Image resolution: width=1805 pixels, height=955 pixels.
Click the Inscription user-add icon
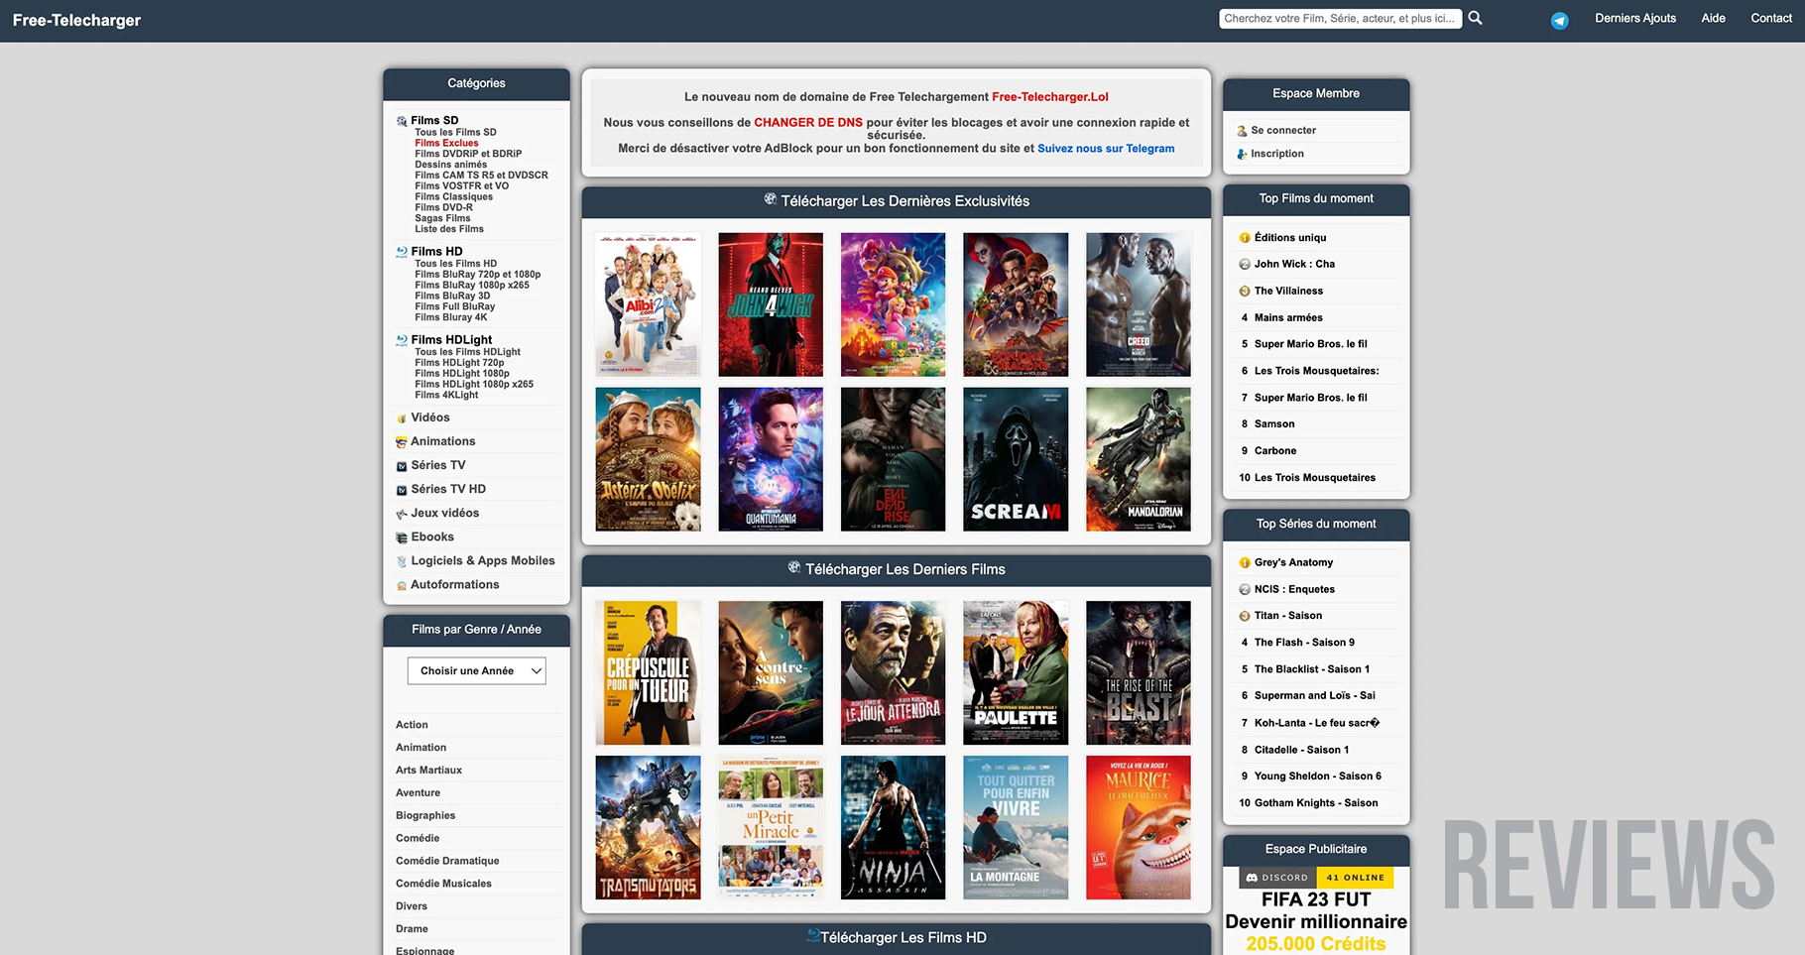tap(1242, 154)
